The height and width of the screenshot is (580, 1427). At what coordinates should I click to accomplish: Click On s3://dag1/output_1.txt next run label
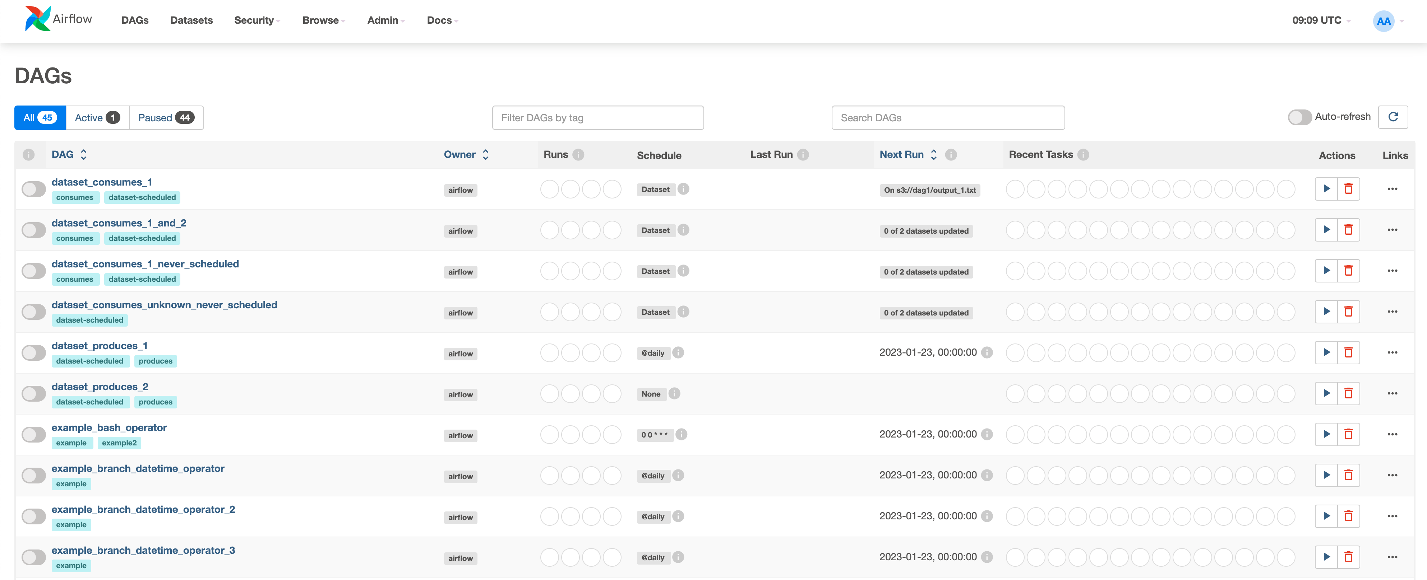coord(929,190)
